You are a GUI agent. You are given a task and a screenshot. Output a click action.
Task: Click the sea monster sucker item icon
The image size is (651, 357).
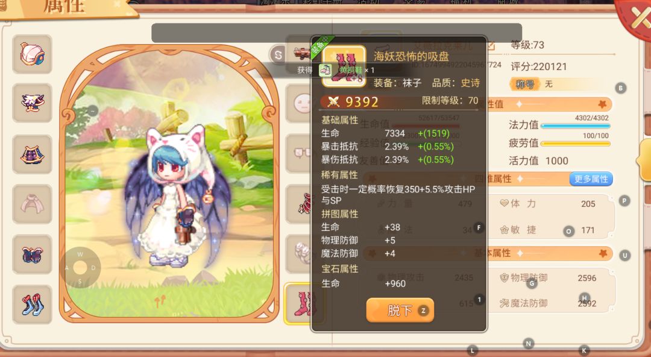344,66
